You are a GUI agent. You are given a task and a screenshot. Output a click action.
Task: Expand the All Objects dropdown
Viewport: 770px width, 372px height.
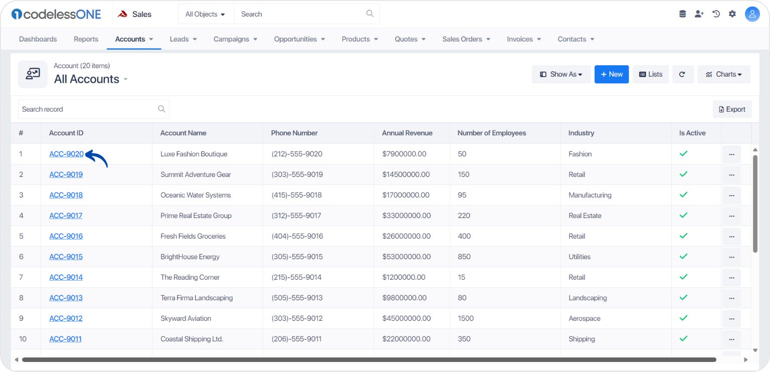point(206,14)
